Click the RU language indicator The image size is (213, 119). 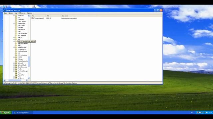pos(192,112)
